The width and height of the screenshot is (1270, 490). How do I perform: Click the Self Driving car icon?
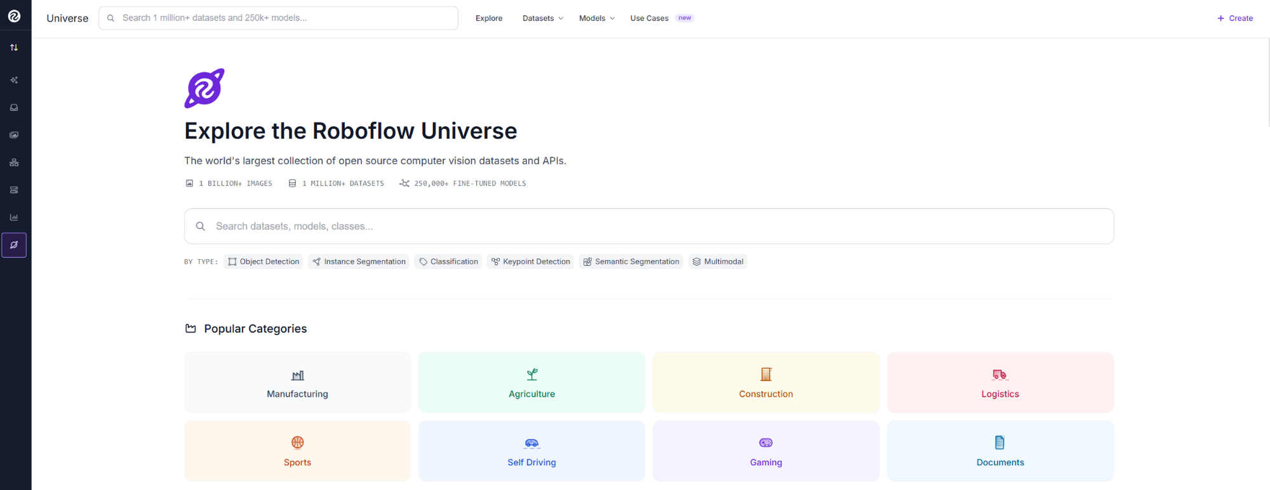click(x=532, y=443)
